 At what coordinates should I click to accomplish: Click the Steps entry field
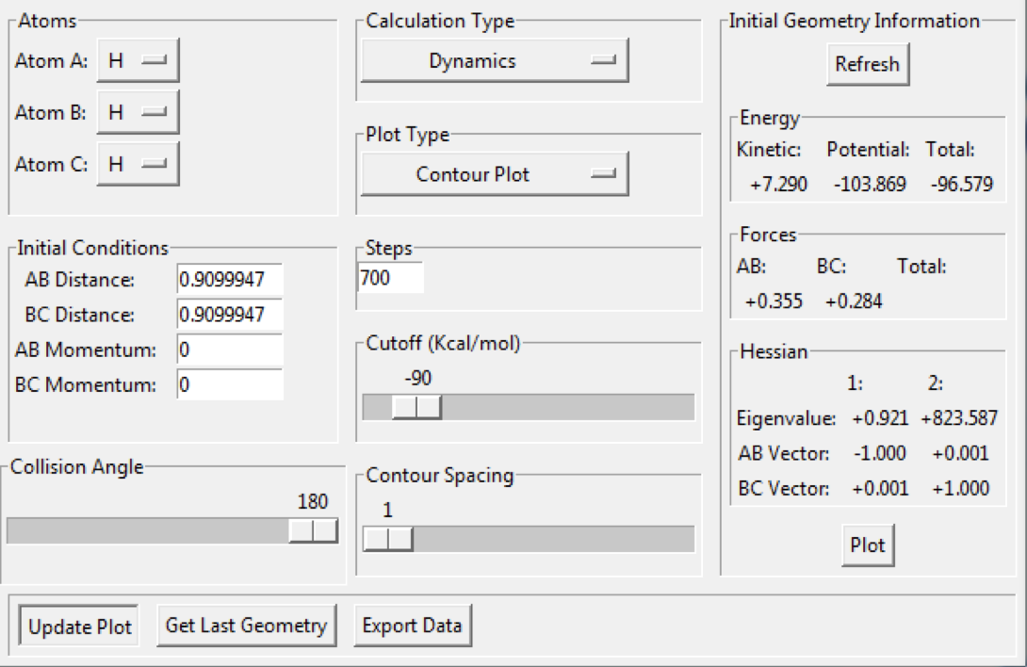(390, 277)
